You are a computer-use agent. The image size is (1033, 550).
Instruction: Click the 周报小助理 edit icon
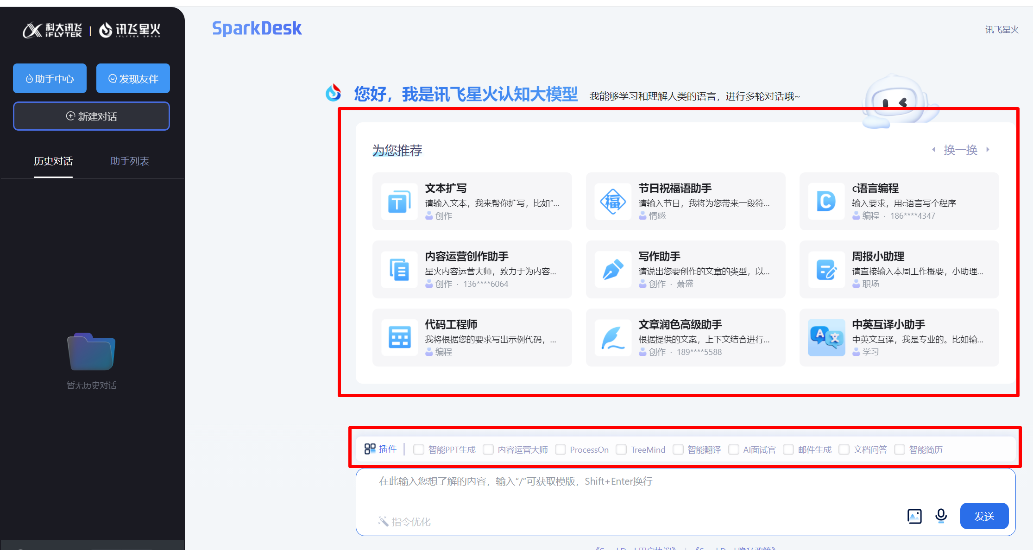click(826, 270)
